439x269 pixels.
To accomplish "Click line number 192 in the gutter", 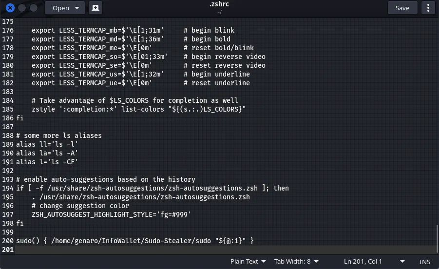I will click(x=8, y=171).
